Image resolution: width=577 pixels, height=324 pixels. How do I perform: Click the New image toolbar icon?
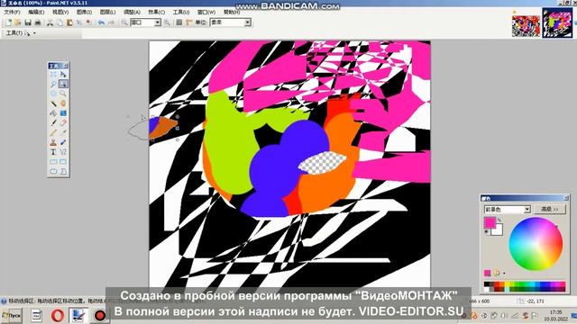click(8, 22)
